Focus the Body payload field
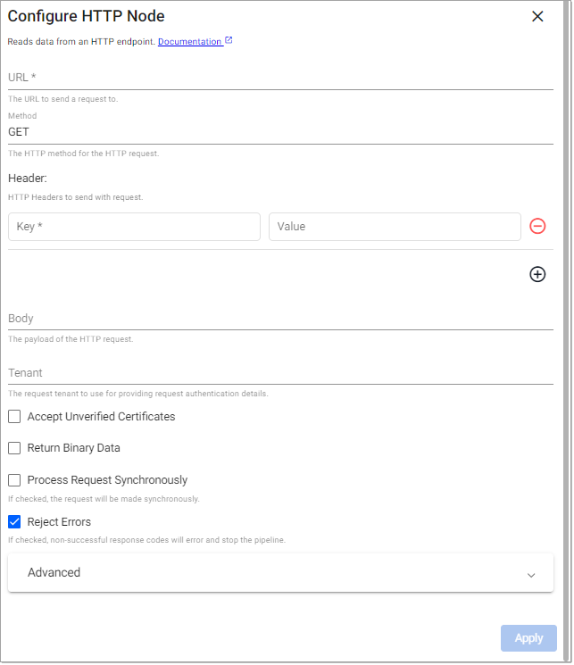Image resolution: width=574 pixels, height=665 pixels. pos(280,319)
